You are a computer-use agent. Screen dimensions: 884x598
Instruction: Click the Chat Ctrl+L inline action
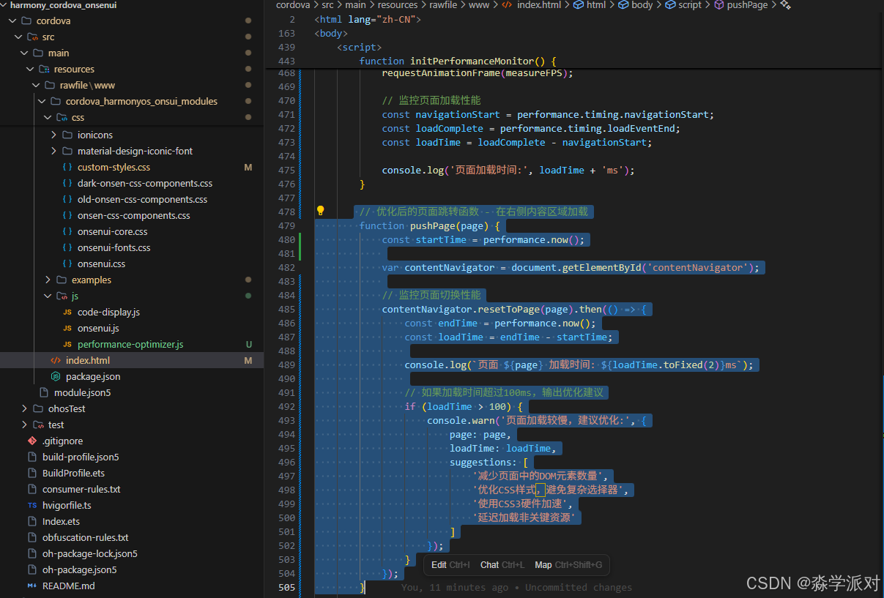[x=502, y=565]
